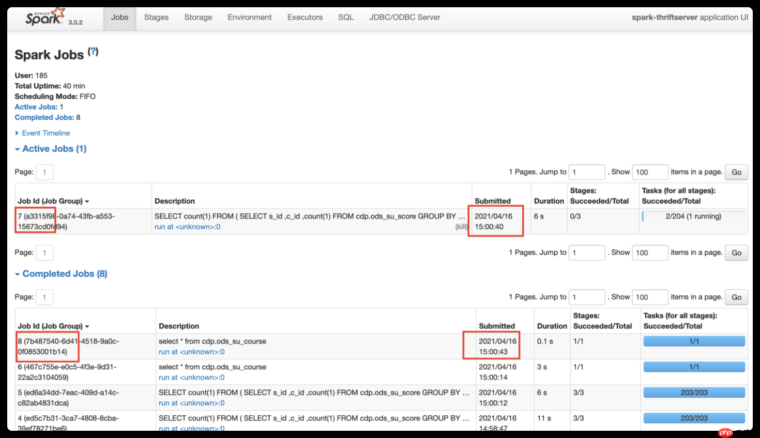Click the Show 100 items input field
Image resolution: width=760 pixels, height=438 pixels.
650,172
